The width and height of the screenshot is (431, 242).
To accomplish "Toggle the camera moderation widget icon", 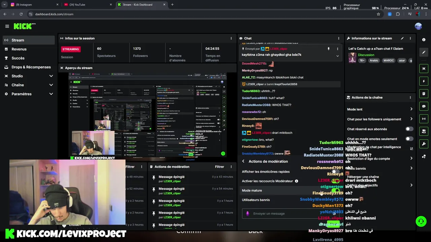I will pyautogui.click(x=424, y=131).
